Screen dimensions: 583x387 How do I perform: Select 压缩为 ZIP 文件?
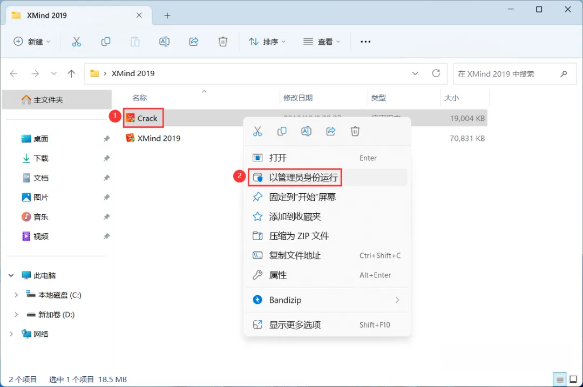[327, 236]
